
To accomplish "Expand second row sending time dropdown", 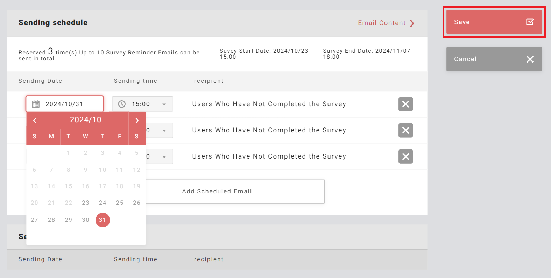I will coord(164,131).
